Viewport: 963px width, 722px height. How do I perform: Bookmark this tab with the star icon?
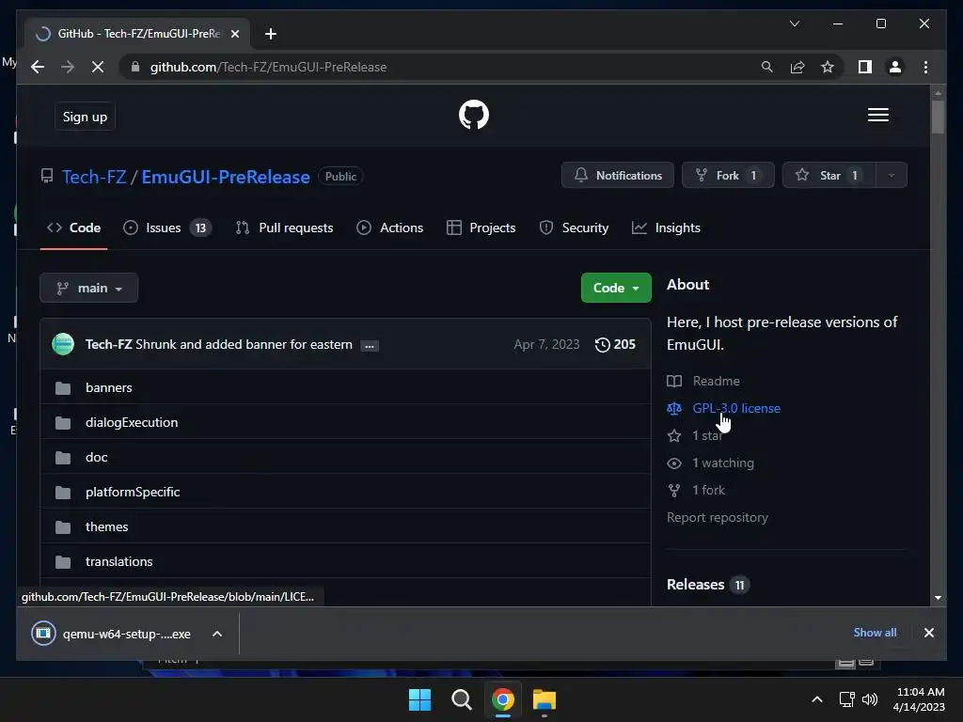point(828,67)
